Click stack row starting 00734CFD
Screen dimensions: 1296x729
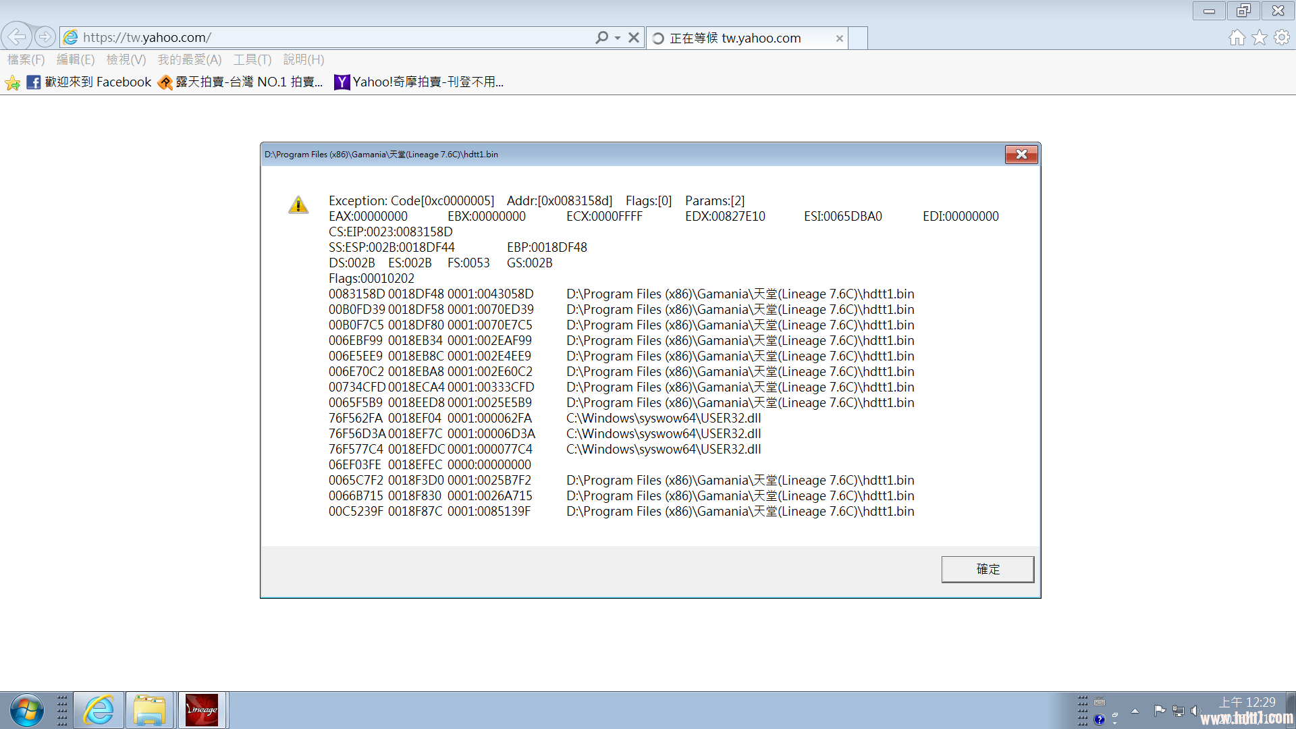(622, 387)
